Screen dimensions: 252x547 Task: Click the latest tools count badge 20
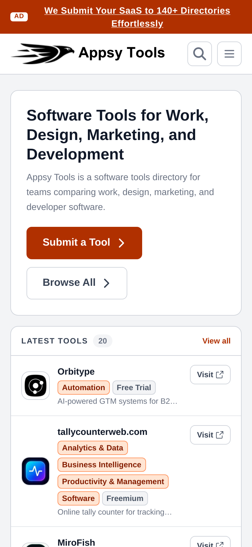(x=103, y=341)
